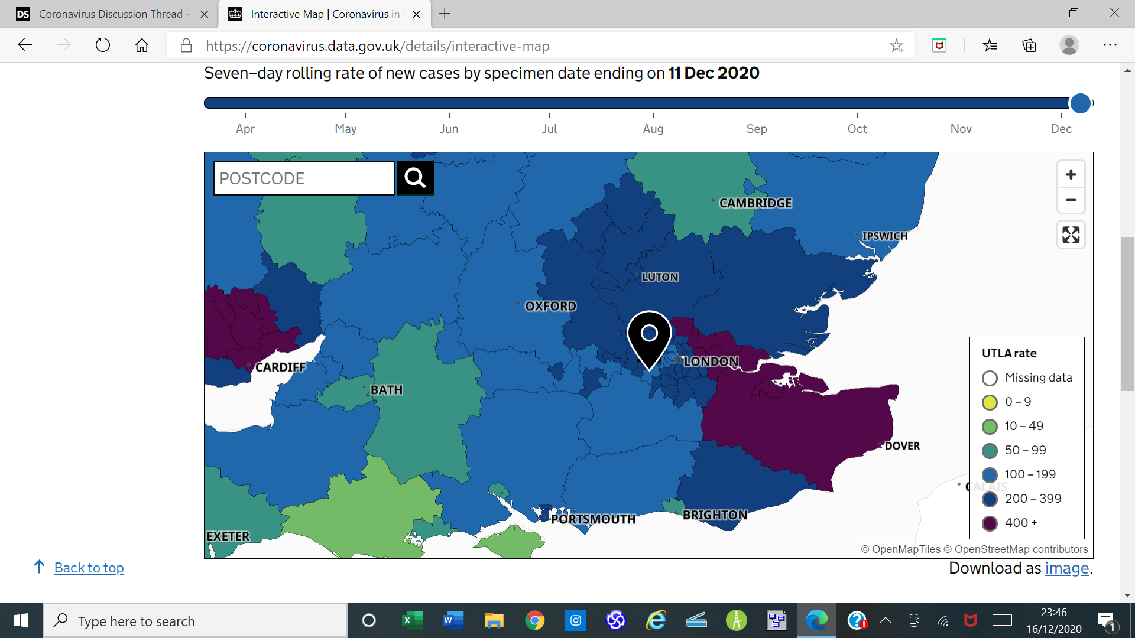Refresh the current page
Image resolution: width=1135 pixels, height=638 pixels.
[x=103, y=45]
